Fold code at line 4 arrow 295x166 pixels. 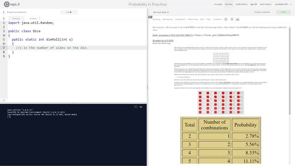(x=6, y=35)
